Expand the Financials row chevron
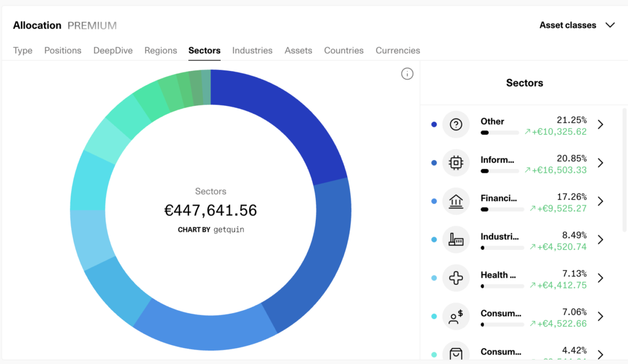 [x=600, y=201]
